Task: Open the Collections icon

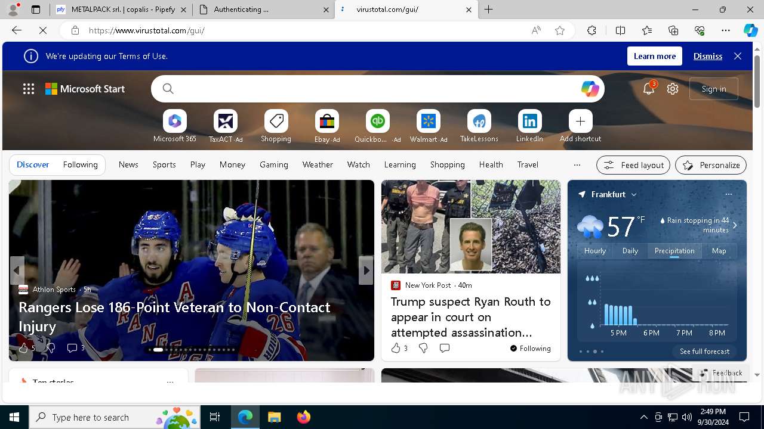Action: point(673,30)
